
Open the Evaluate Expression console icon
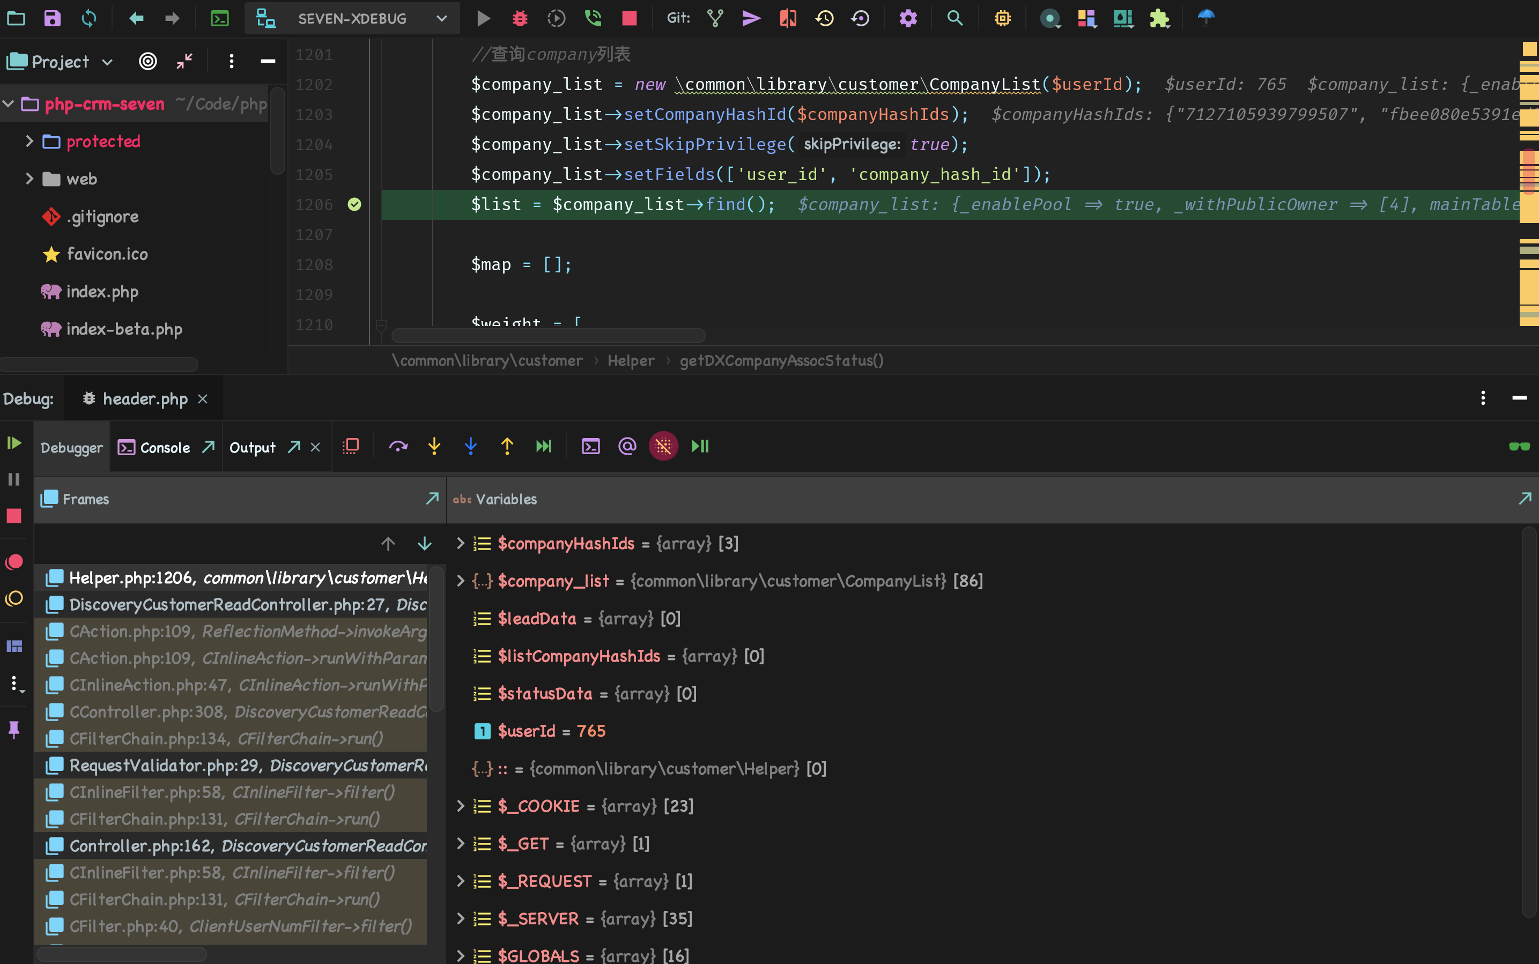click(x=590, y=447)
